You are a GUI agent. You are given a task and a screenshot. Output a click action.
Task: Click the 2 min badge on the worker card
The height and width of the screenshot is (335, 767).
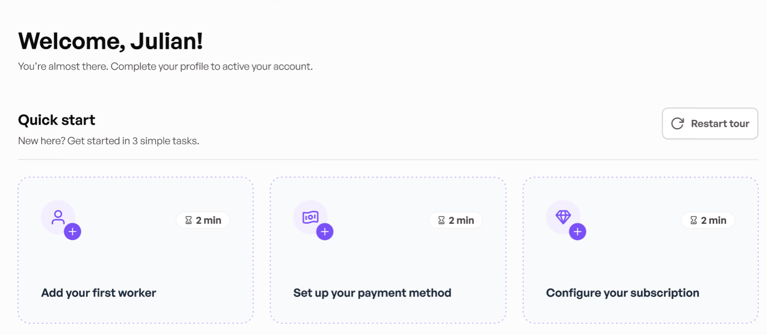[x=203, y=220]
